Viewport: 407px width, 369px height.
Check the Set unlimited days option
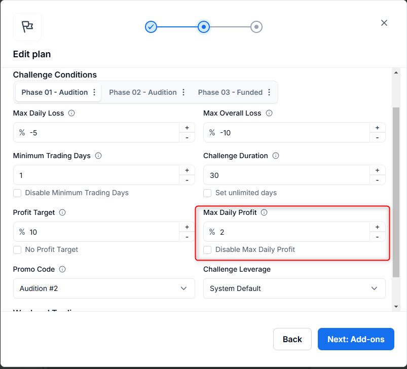click(x=207, y=193)
